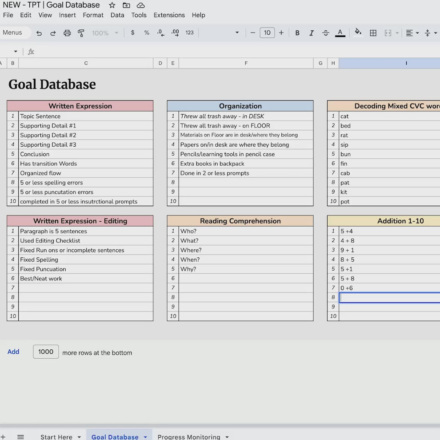Select the 'Topic Sentence' cell
440x440 pixels.
point(86,116)
